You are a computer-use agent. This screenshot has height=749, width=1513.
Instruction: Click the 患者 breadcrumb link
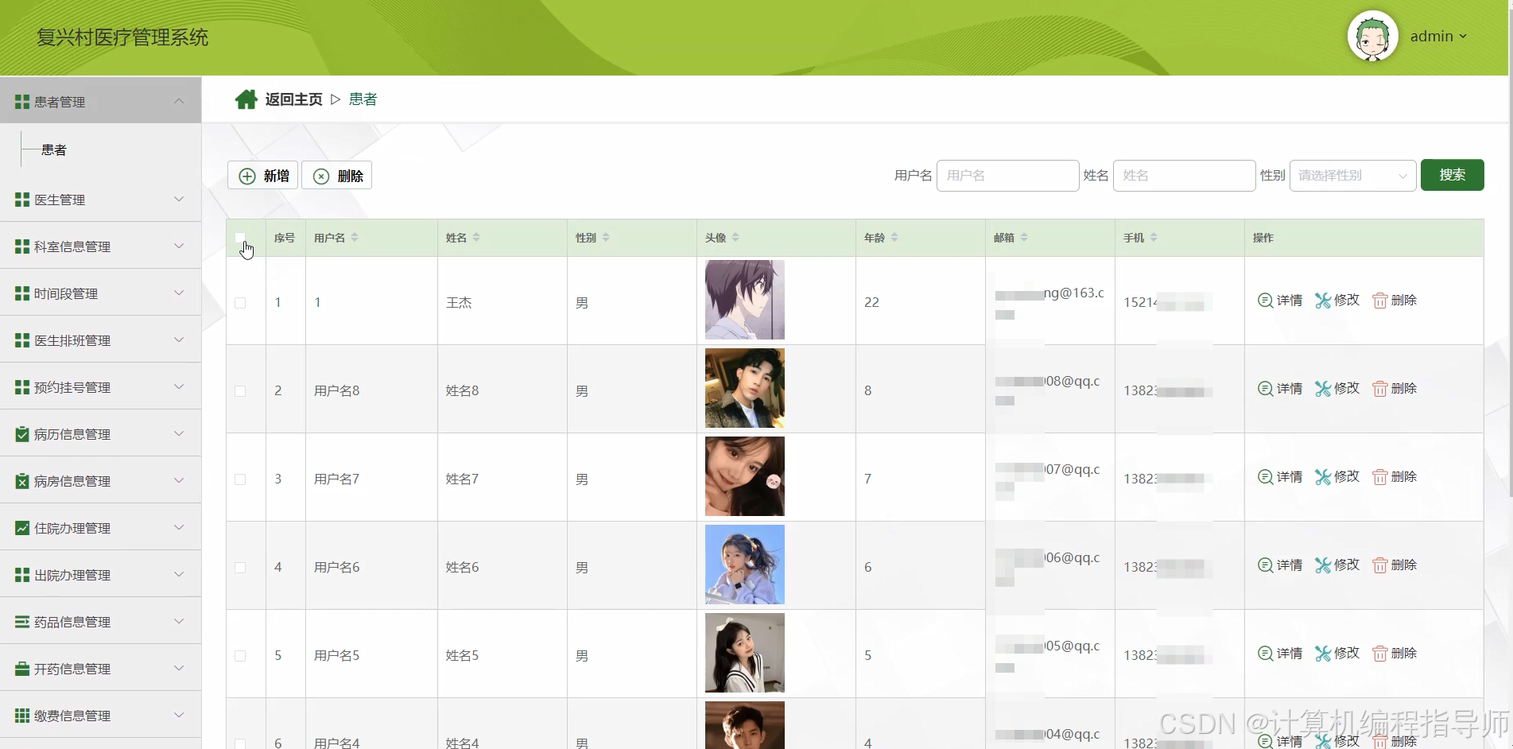tap(363, 99)
